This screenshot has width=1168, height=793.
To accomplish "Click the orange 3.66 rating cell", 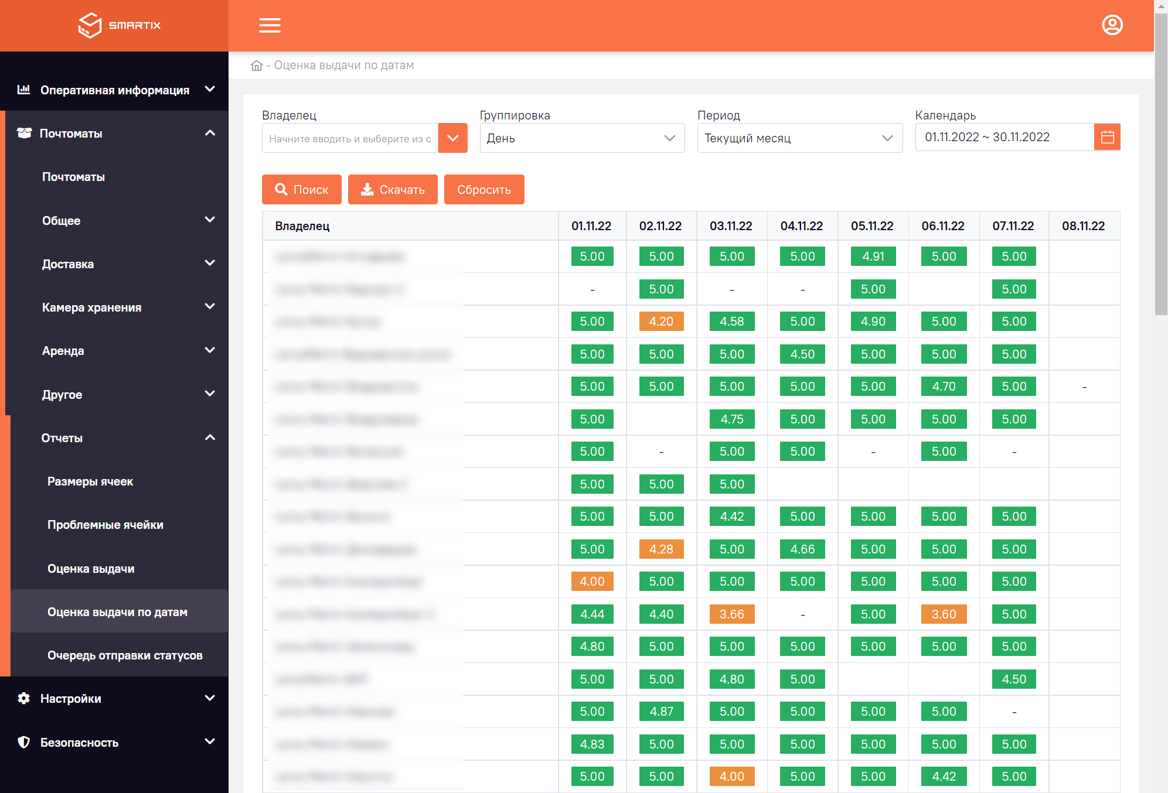I will [732, 614].
